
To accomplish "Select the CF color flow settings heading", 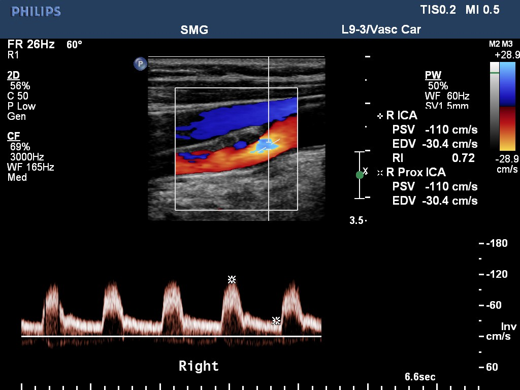I will coord(13,136).
